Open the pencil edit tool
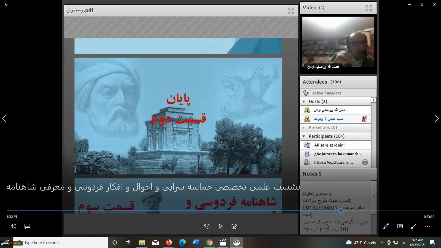This screenshot has width=441, height=248. (386, 226)
